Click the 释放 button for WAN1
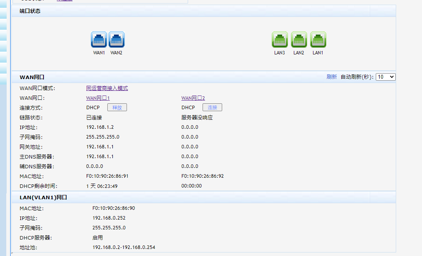 point(117,107)
